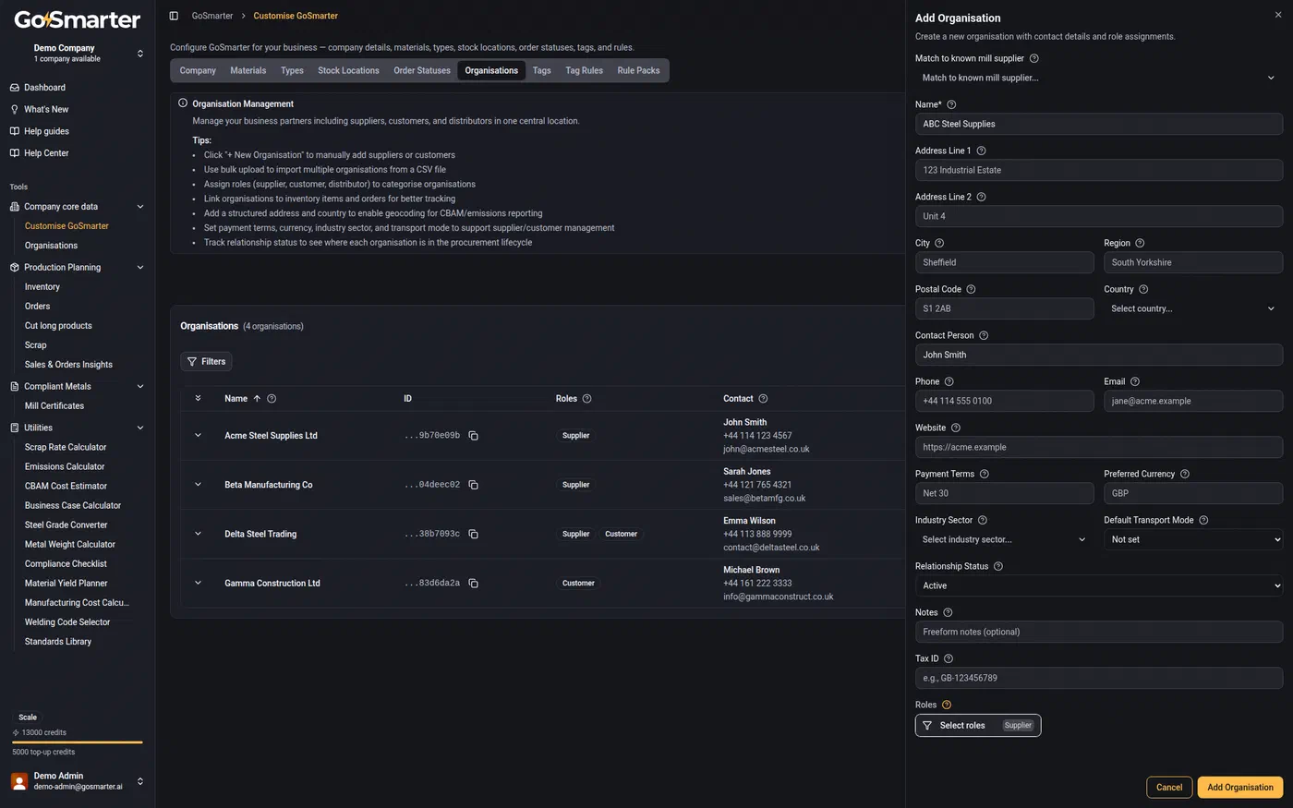1293x808 pixels.
Task: Open the Filters button
Action: 206,362
